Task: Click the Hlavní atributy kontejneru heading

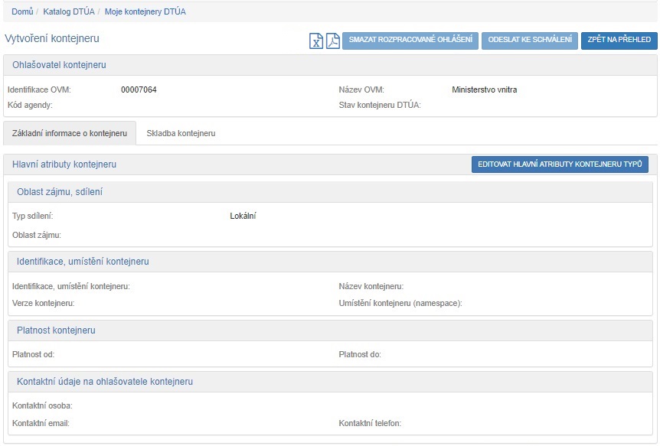Action: pyautogui.click(x=64, y=164)
